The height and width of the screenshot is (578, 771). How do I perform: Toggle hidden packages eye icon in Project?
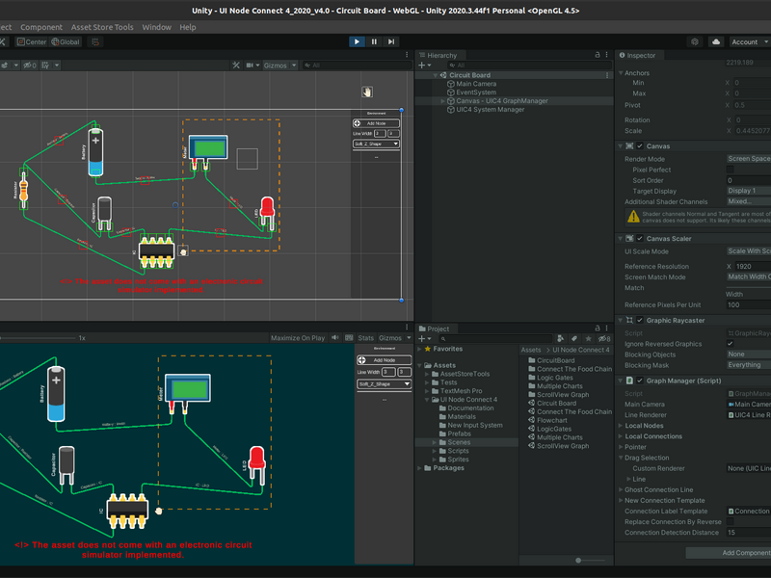(x=604, y=339)
